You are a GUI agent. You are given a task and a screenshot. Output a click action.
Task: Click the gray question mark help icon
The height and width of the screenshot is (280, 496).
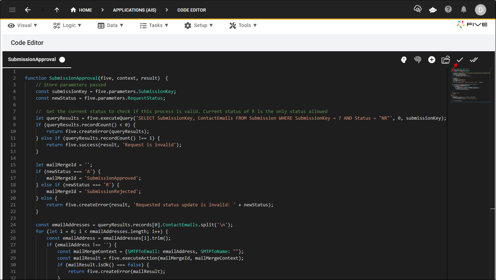point(448,9)
